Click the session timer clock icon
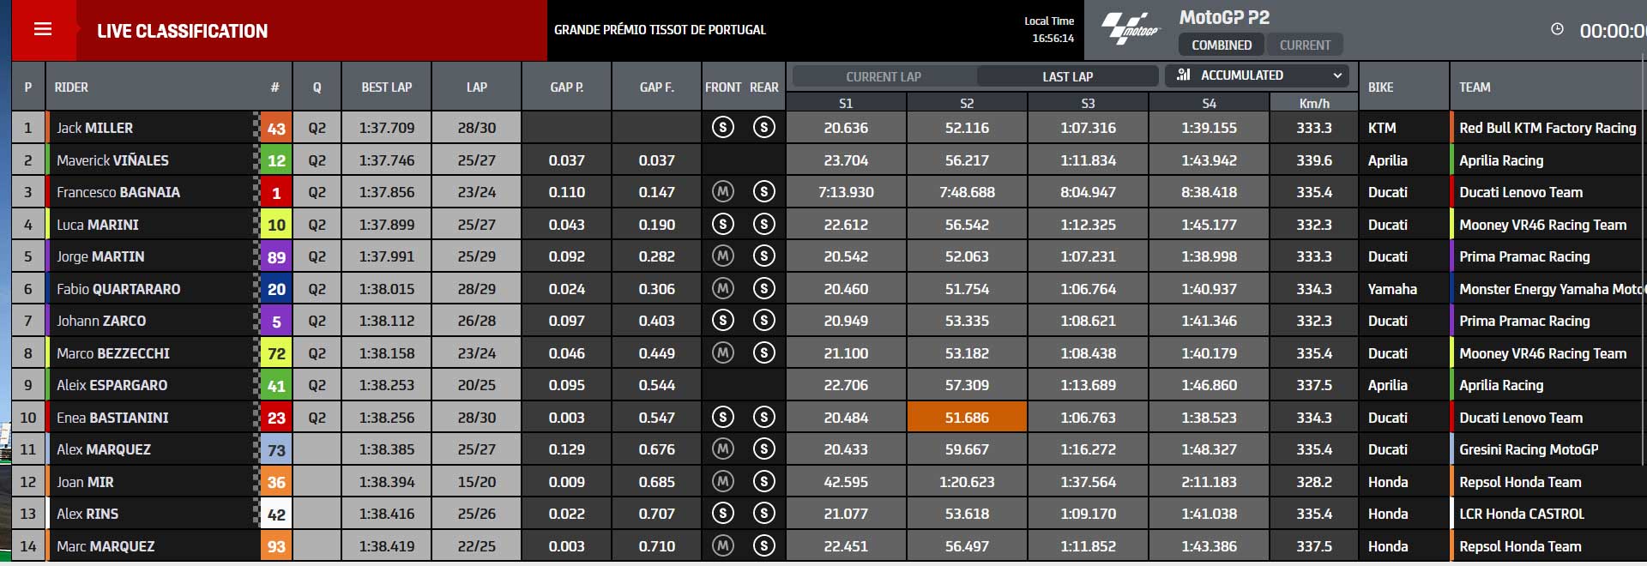The height and width of the screenshot is (566, 1647). 1557,29
